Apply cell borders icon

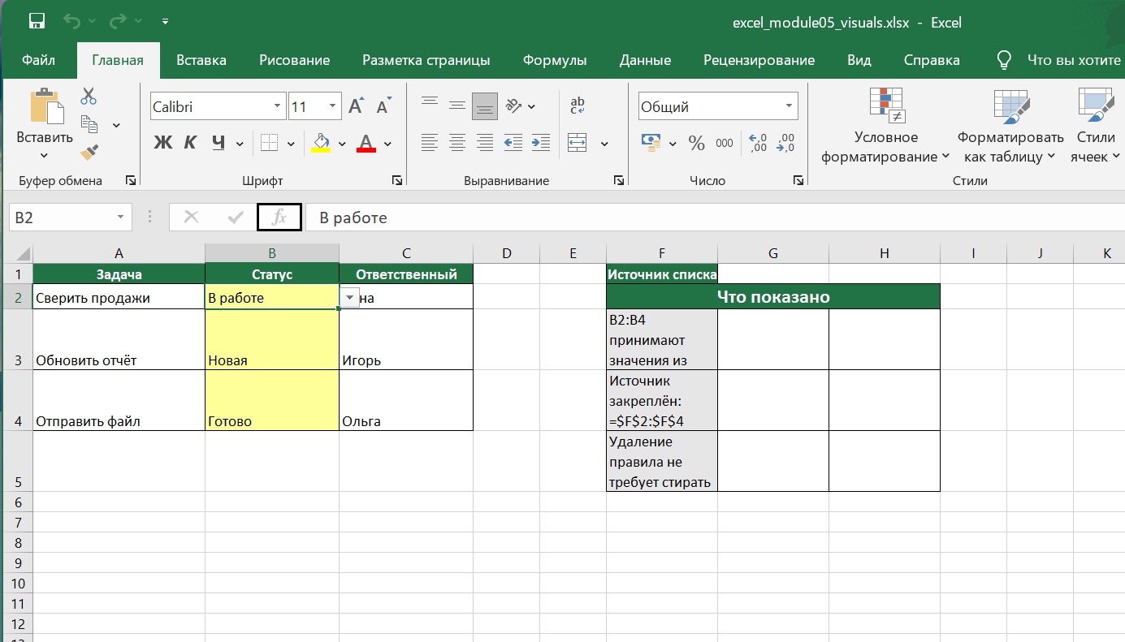(270, 143)
